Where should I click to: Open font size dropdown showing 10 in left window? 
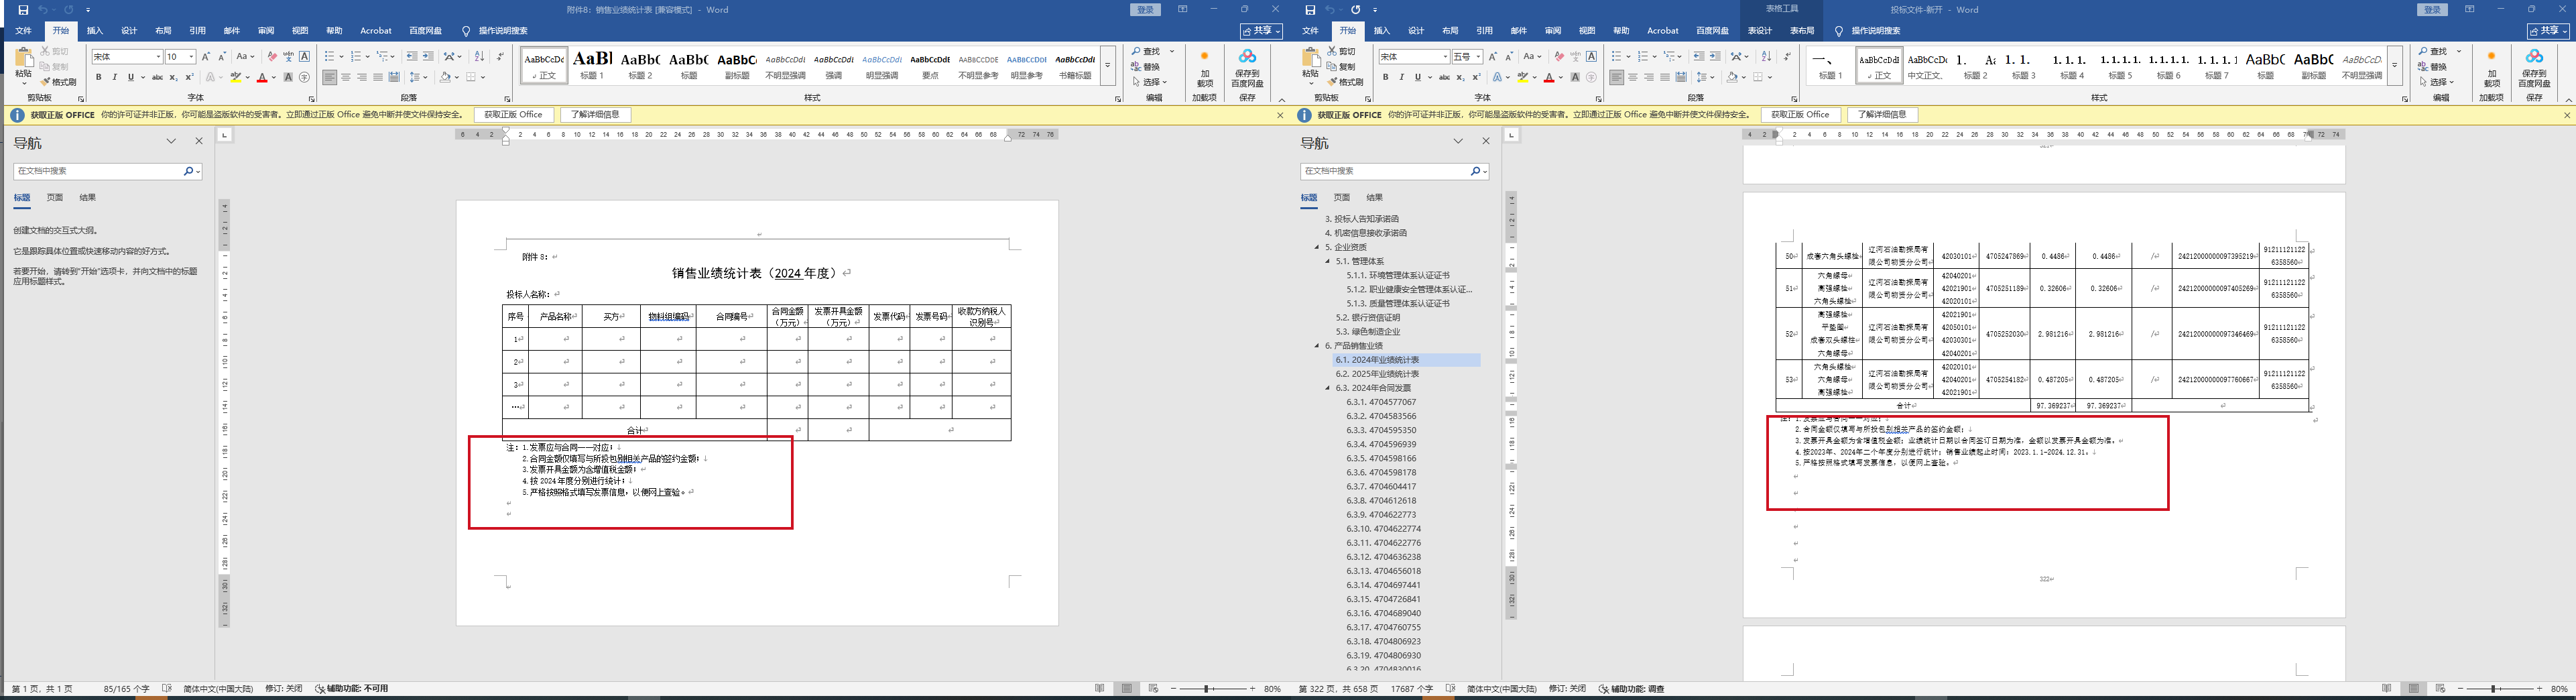[x=191, y=57]
